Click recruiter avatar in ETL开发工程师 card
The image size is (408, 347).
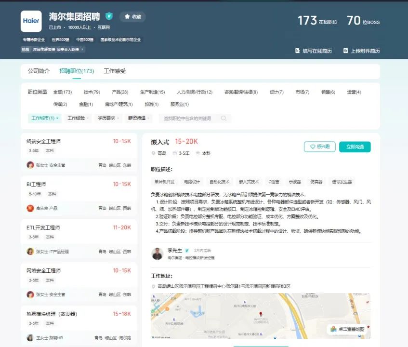(30, 251)
